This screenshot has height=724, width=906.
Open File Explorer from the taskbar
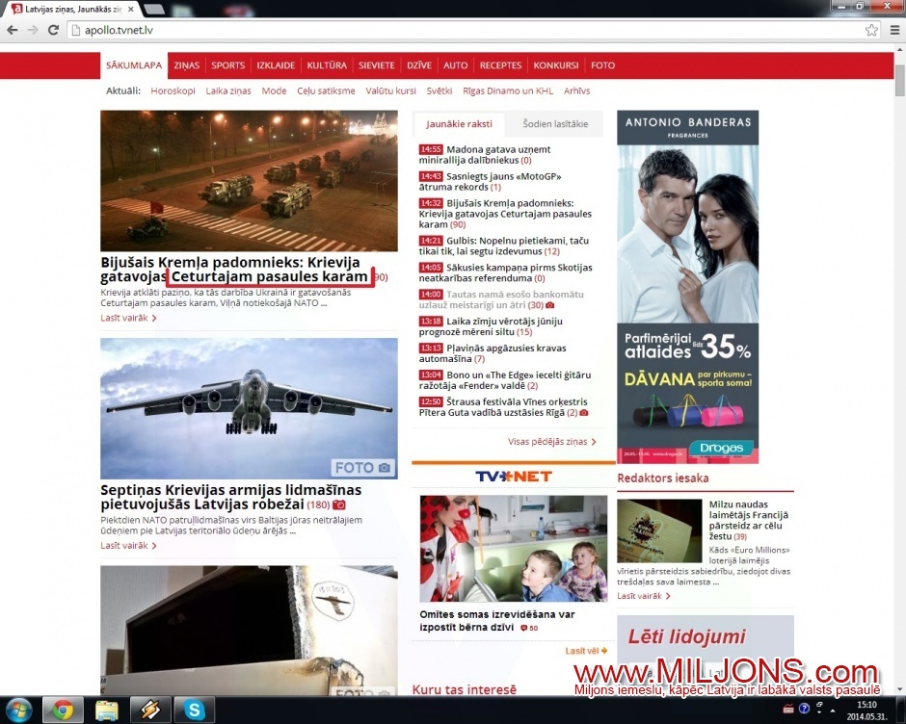[x=106, y=711]
